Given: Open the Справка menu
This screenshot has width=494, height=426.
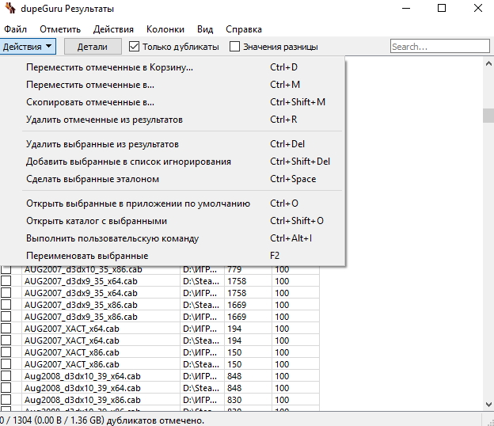Looking at the screenshot, I should pyautogui.click(x=244, y=29).
